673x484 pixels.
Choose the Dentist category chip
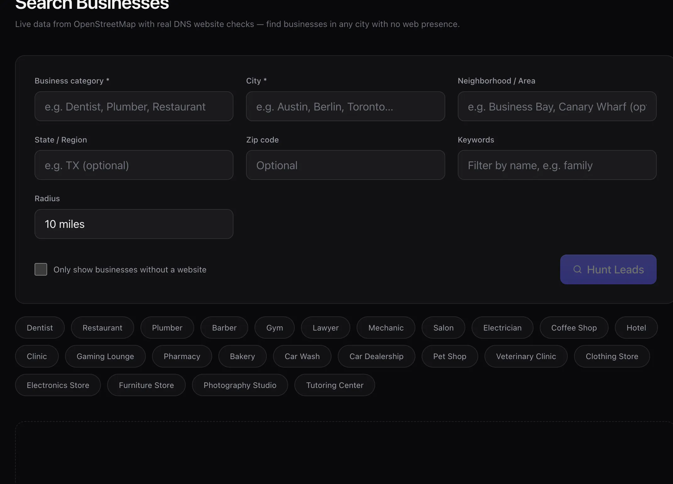click(40, 327)
